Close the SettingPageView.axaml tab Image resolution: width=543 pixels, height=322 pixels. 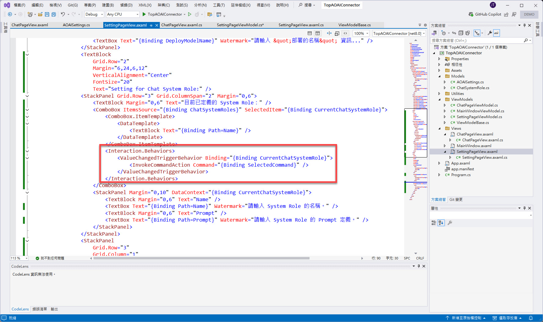(x=157, y=25)
